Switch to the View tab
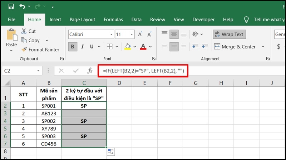Viewport: 286px width, 160px height. click(179, 20)
